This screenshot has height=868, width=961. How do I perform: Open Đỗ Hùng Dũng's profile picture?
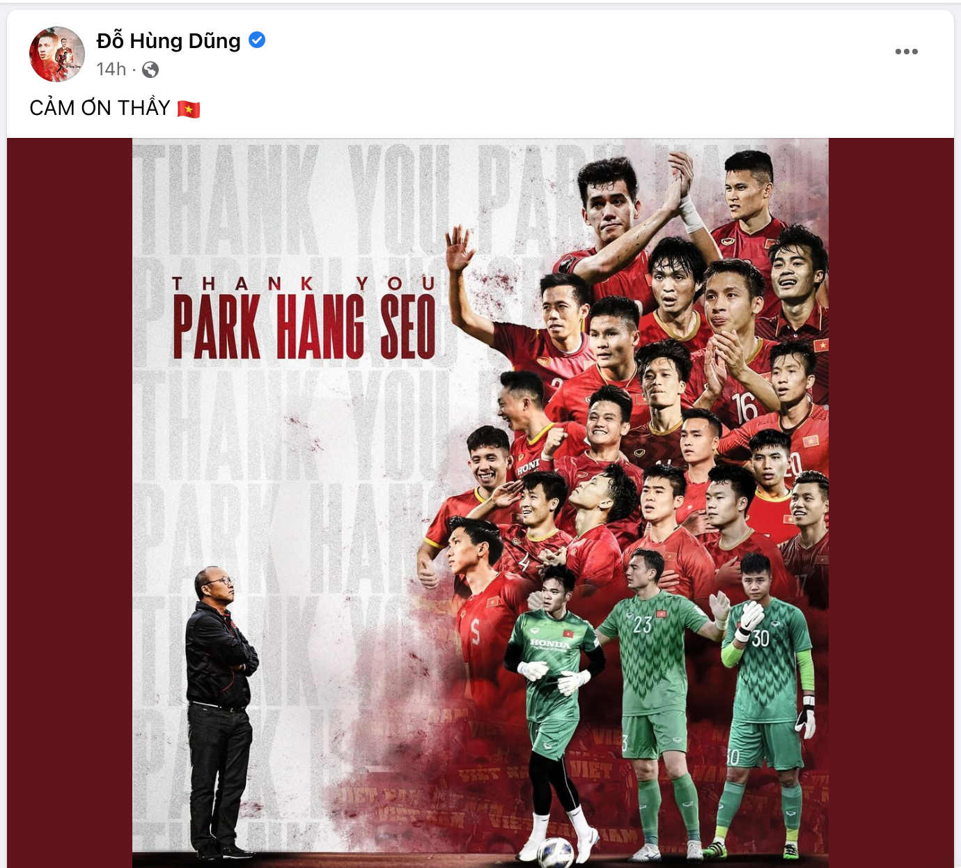tap(57, 54)
